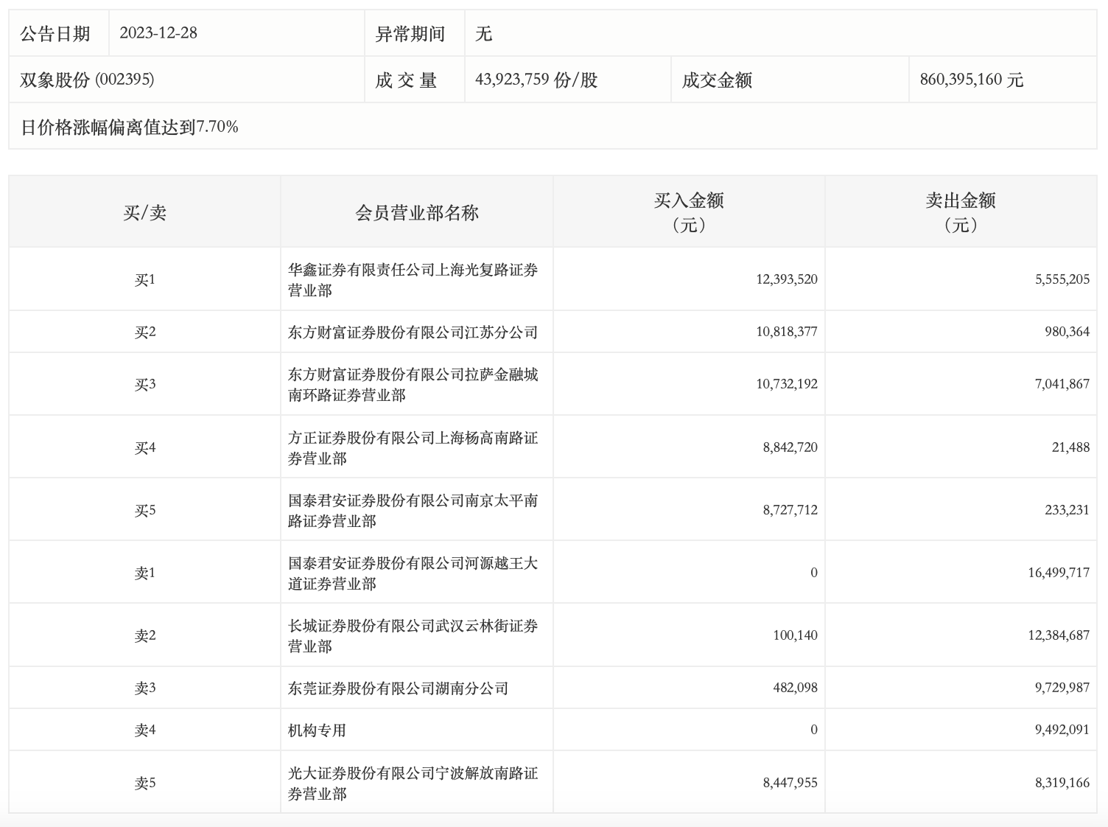Click the 7.70% price deviation note
1108x827 pixels.
(130, 127)
